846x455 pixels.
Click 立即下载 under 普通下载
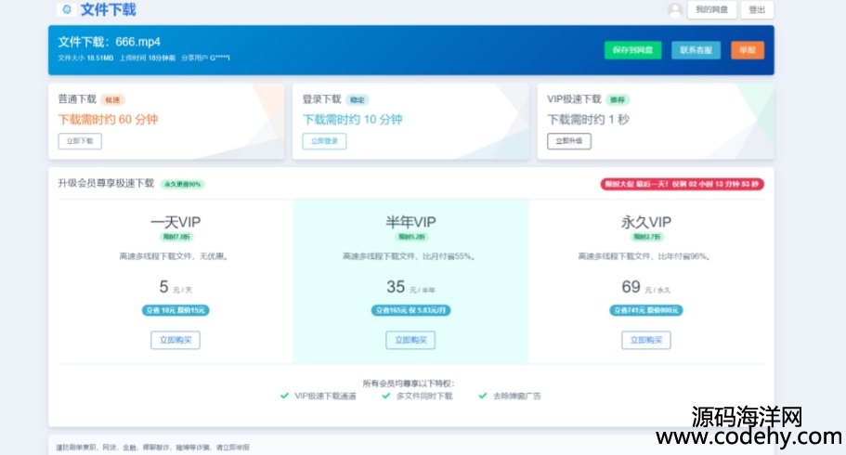pyautogui.click(x=80, y=141)
